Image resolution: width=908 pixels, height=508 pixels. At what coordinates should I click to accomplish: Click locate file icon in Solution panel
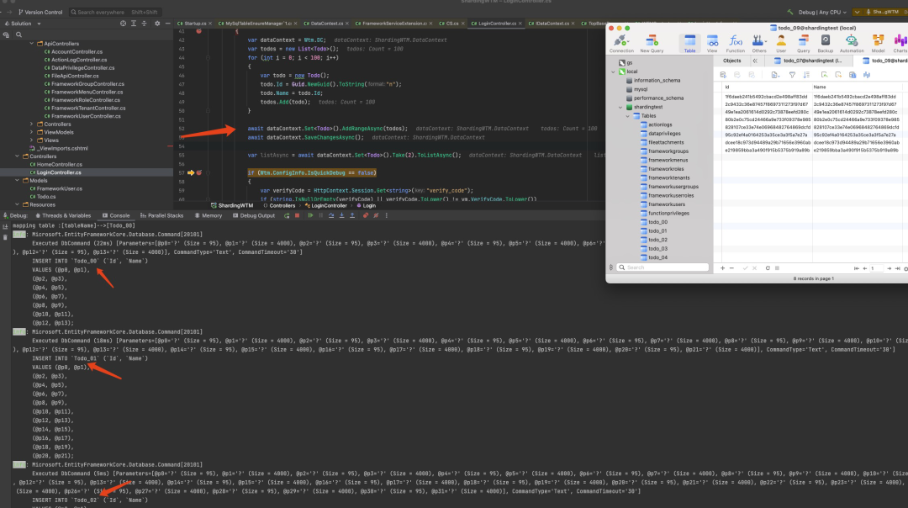(x=123, y=24)
